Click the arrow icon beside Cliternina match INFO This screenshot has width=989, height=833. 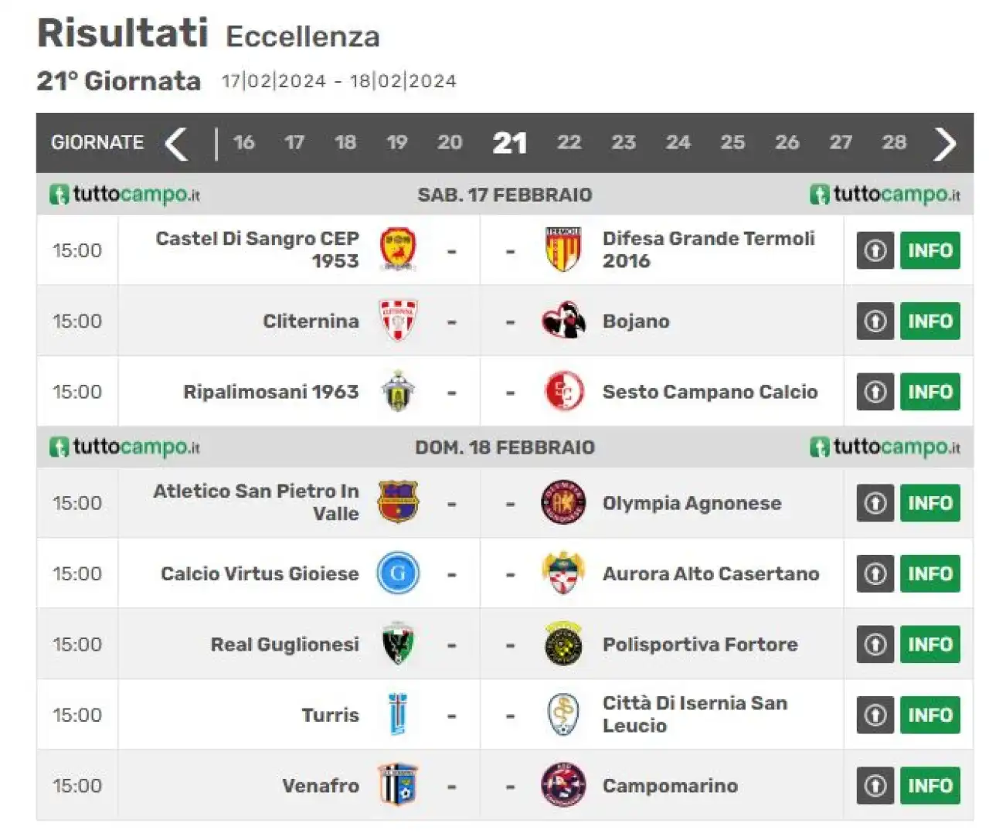pos(875,321)
